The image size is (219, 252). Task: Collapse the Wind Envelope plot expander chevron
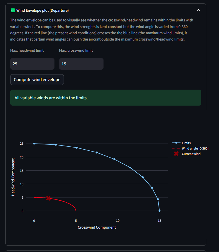198,10
